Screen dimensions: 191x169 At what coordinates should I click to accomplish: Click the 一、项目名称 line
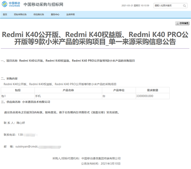click(x=68, y=61)
